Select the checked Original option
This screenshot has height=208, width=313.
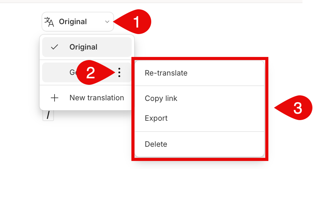click(x=87, y=47)
